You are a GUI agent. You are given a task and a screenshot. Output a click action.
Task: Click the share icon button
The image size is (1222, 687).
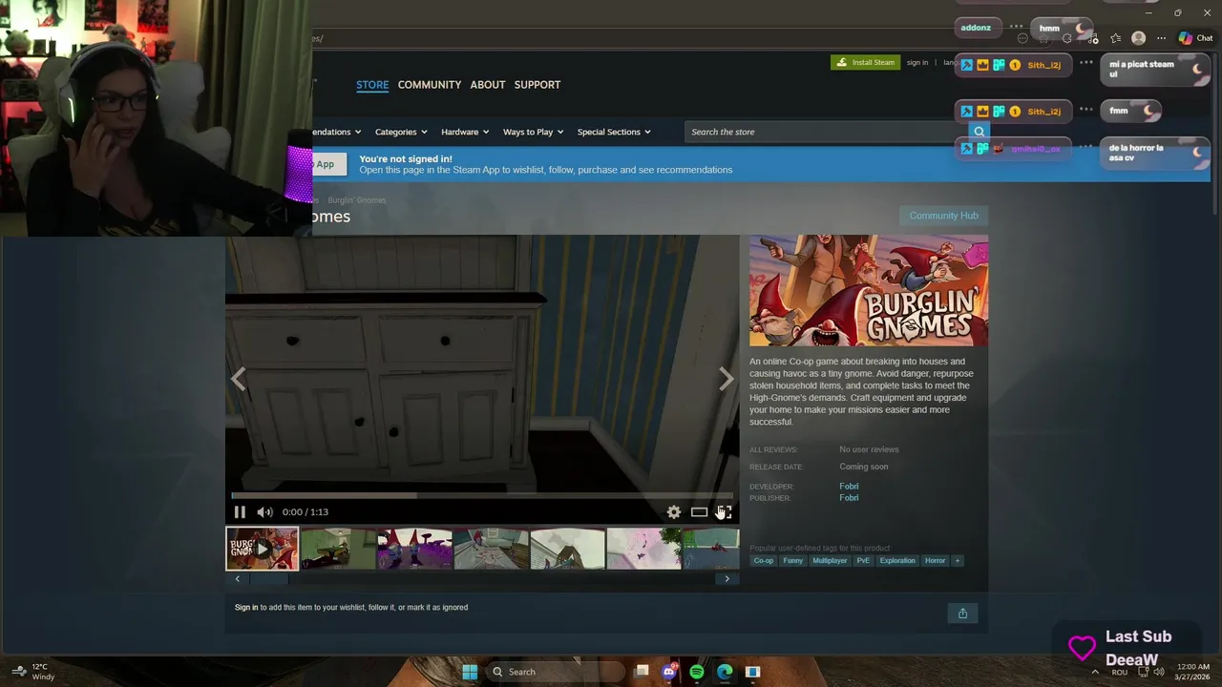[x=962, y=614]
